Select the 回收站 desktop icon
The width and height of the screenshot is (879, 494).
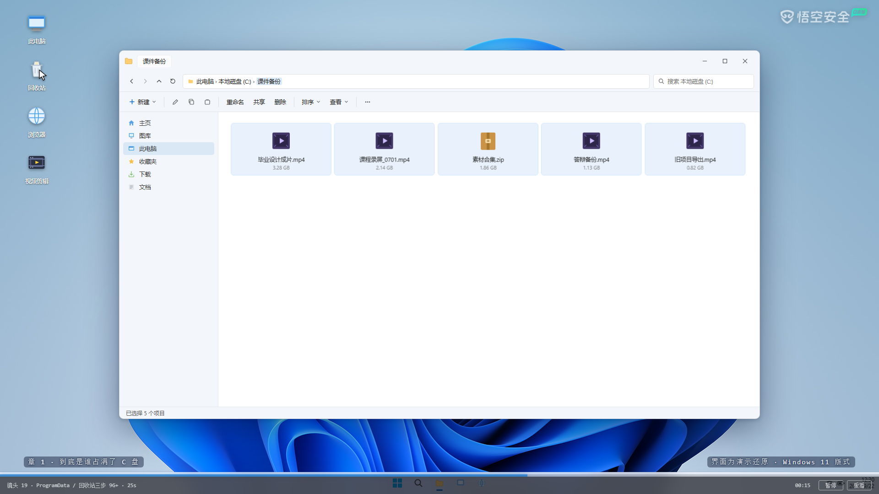[37, 76]
